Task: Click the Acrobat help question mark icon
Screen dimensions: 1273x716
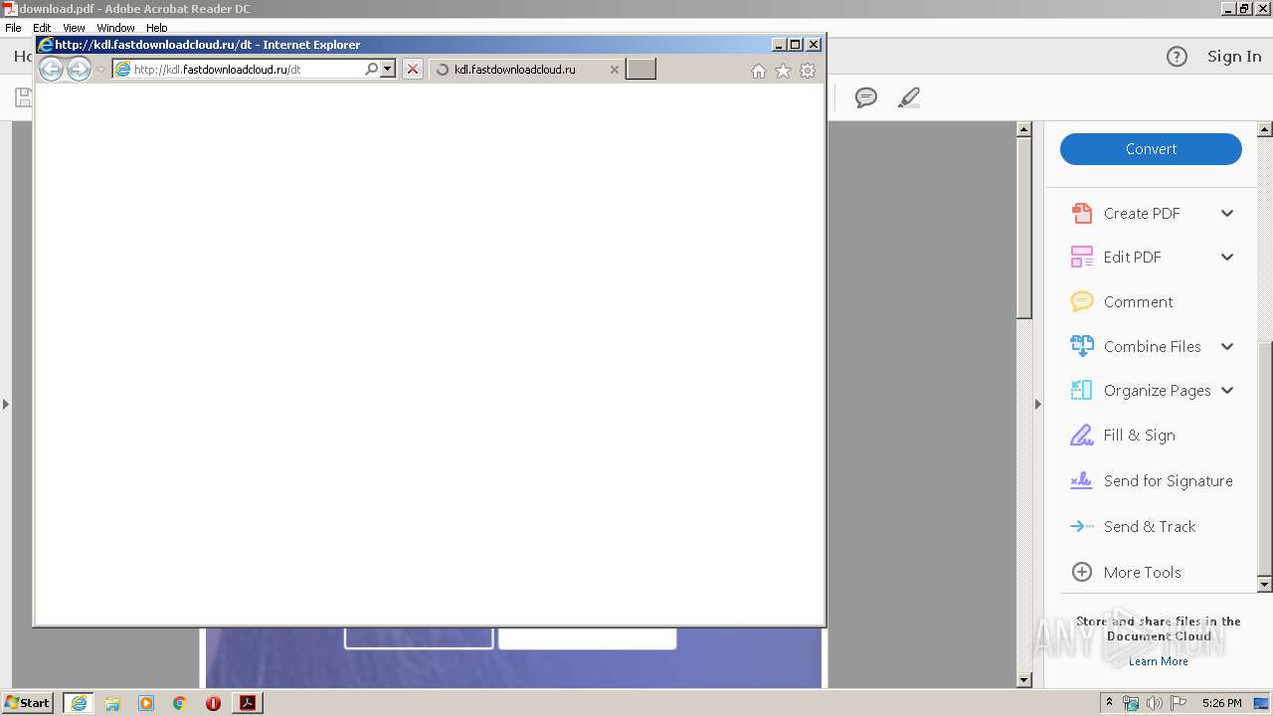Action: (x=1177, y=57)
